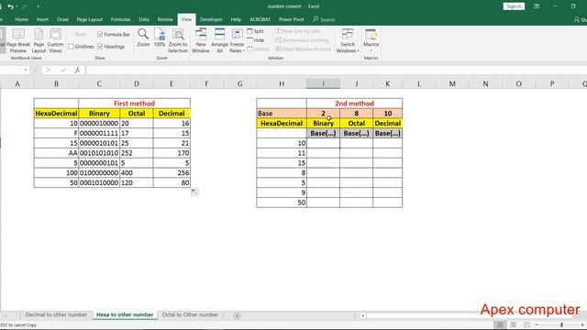Switch to Page Layout in status bar
587x330 pixels.
[514, 324]
